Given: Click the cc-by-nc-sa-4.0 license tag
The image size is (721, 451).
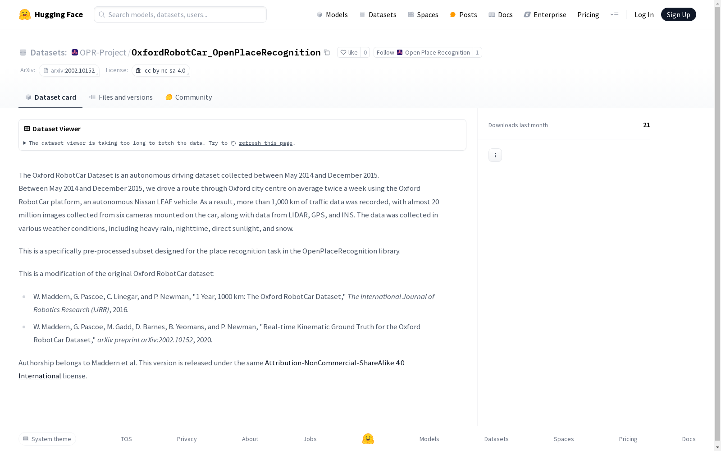Looking at the screenshot, I should click(161, 70).
